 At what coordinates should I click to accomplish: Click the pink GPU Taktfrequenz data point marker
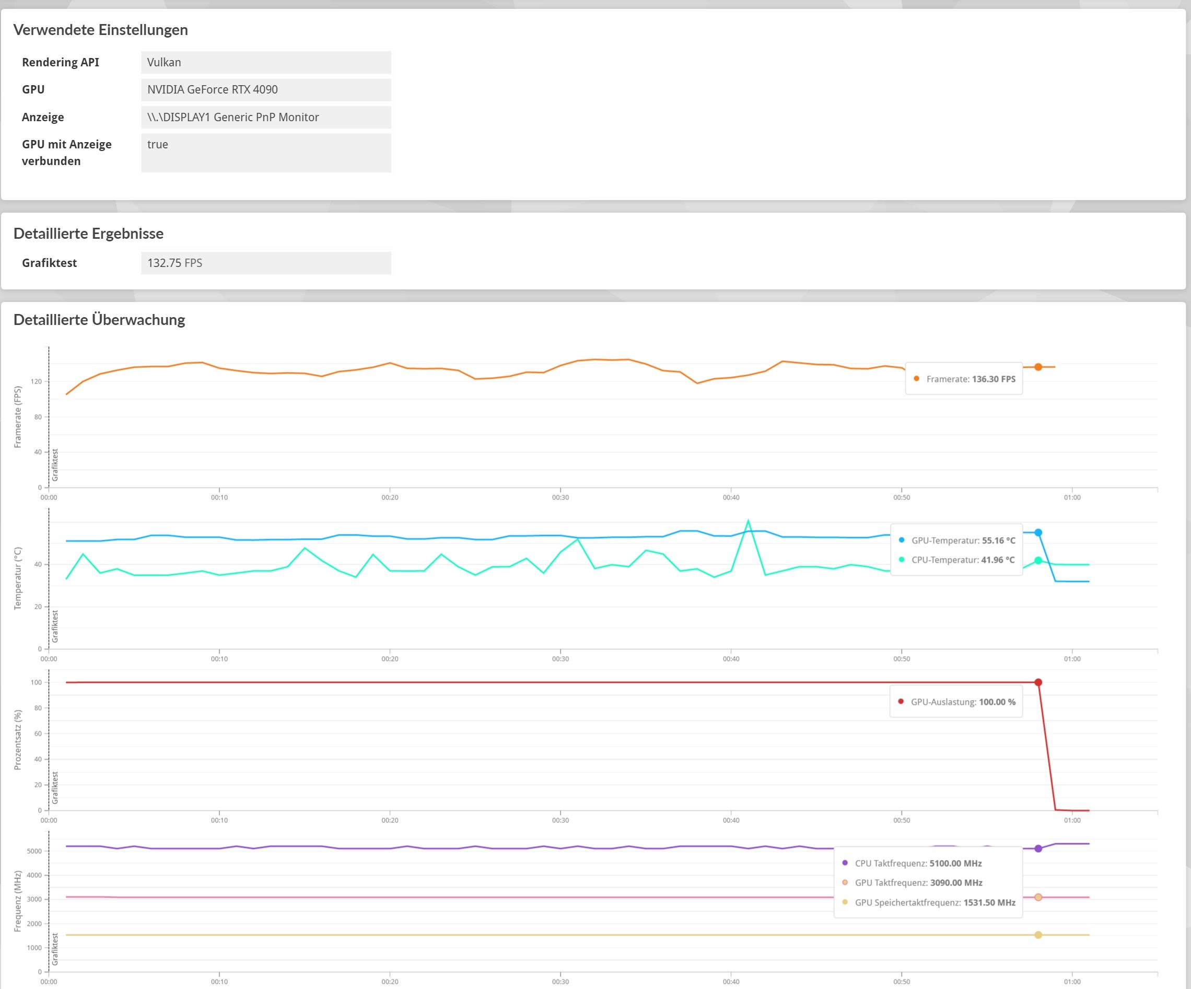pyautogui.click(x=1038, y=897)
